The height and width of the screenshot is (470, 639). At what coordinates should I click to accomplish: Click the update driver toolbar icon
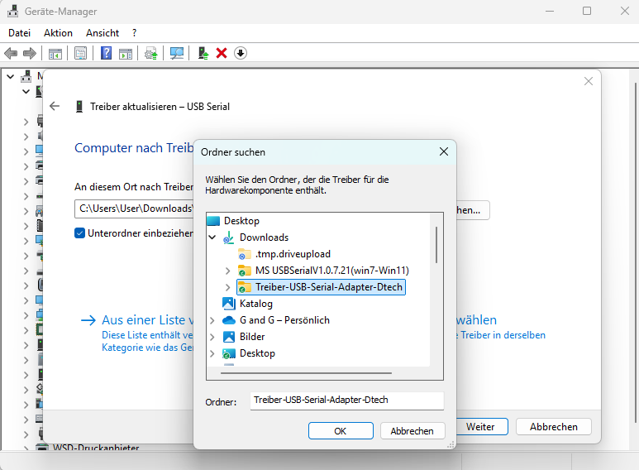coord(151,53)
